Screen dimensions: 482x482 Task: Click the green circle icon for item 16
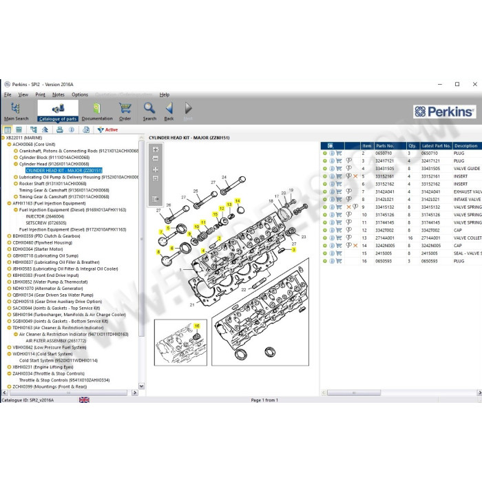click(325, 261)
